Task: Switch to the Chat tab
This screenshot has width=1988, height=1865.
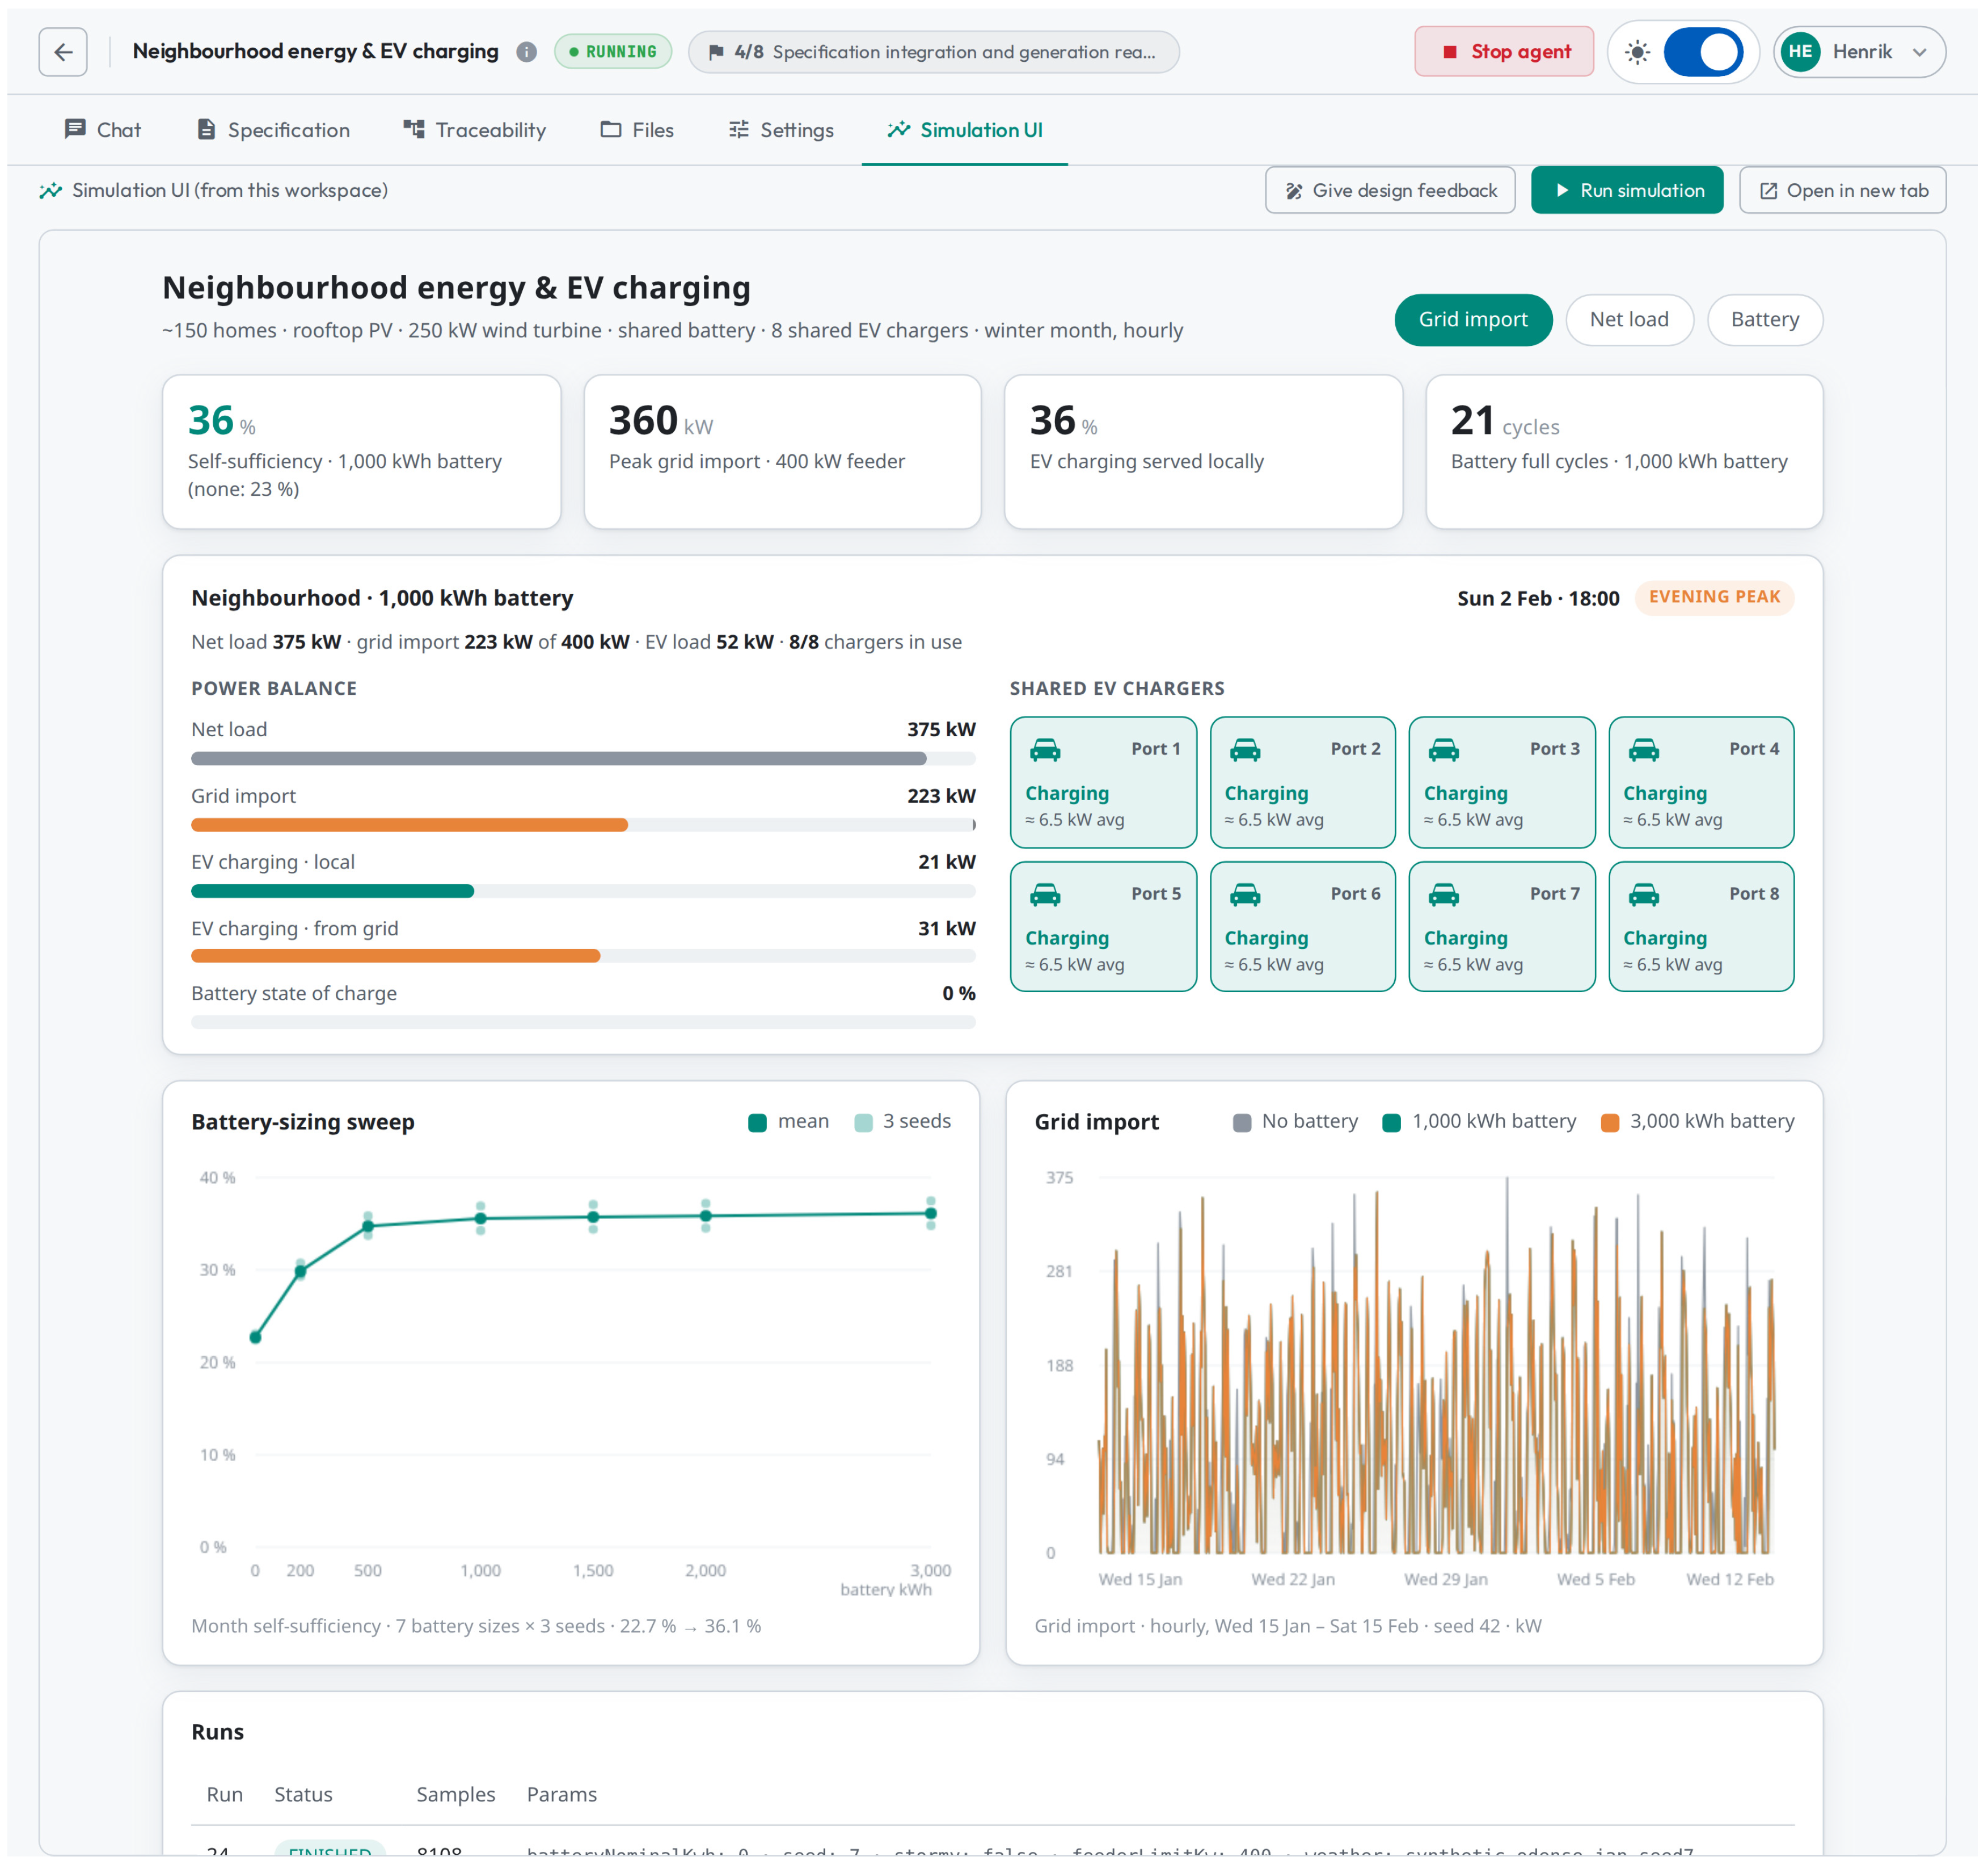Action: pos(102,130)
